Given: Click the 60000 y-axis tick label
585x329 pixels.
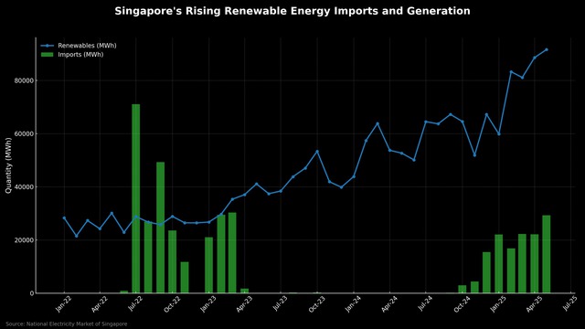Looking at the screenshot, I should coord(24,134).
